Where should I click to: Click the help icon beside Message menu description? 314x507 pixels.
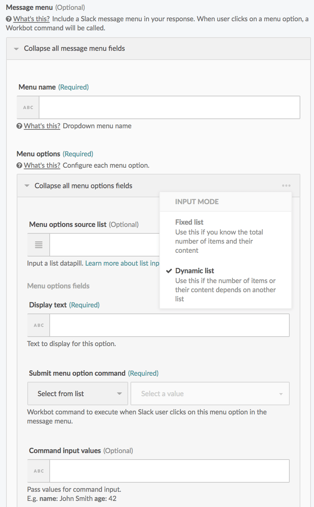(x=9, y=19)
